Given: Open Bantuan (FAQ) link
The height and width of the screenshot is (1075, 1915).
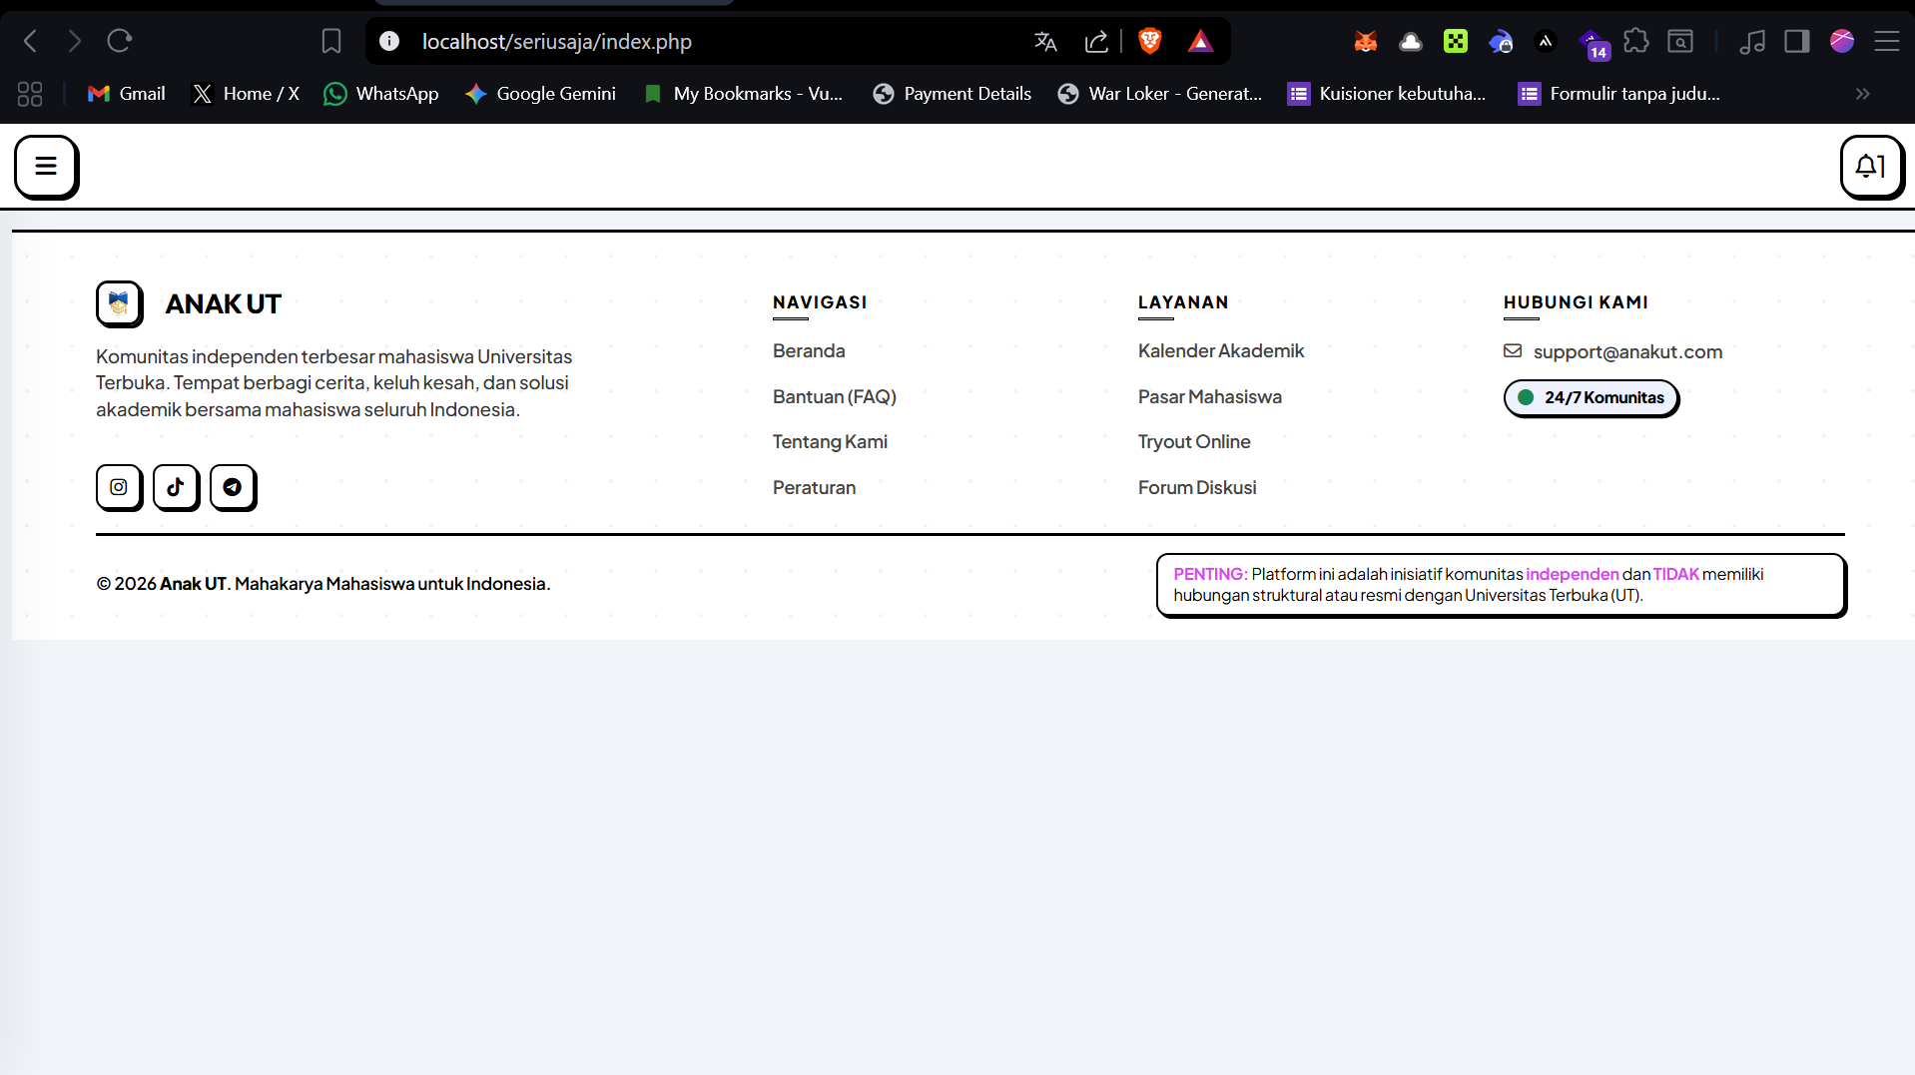Looking at the screenshot, I should coord(835,397).
